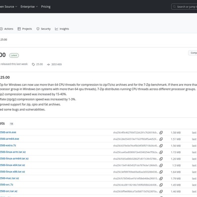Click the search or jump to field
Screen dimensions: 197x197
pos(184,7)
